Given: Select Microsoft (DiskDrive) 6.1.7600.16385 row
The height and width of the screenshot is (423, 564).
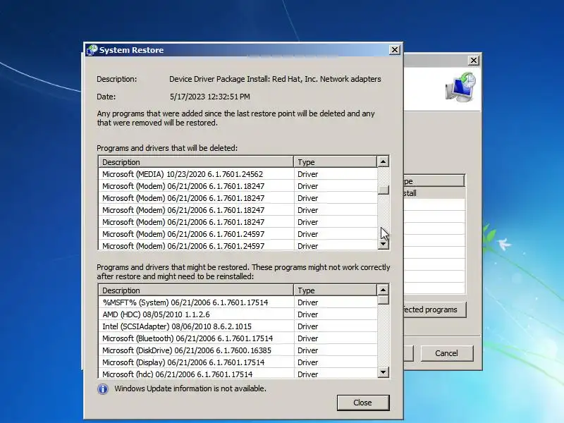Looking at the screenshot, I should [x=238, y=350].
